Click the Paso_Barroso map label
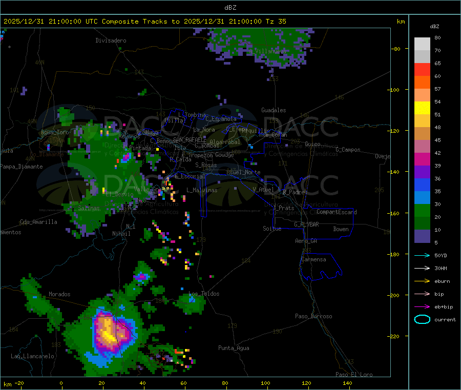The image size is (461, 390). point(313,316)
